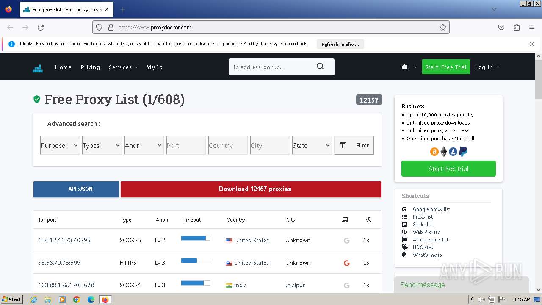Expand the Services menu
The image size is (542, 305).
(x=123, y=67)
